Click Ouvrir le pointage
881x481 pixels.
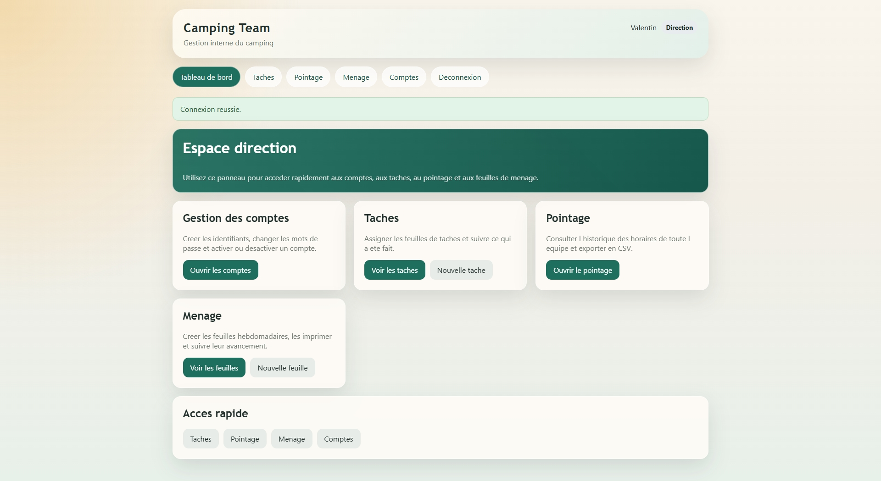(x=582, y=270)
